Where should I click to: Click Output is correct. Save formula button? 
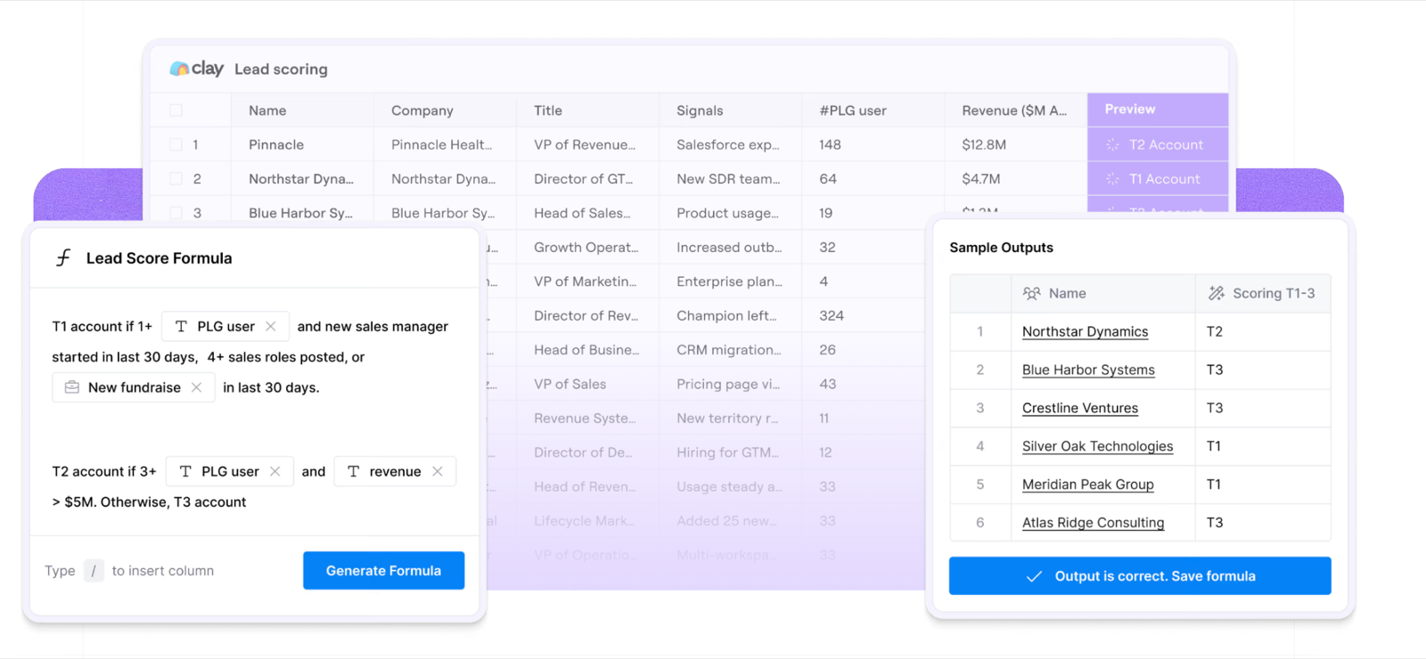tap(1140, 576)
